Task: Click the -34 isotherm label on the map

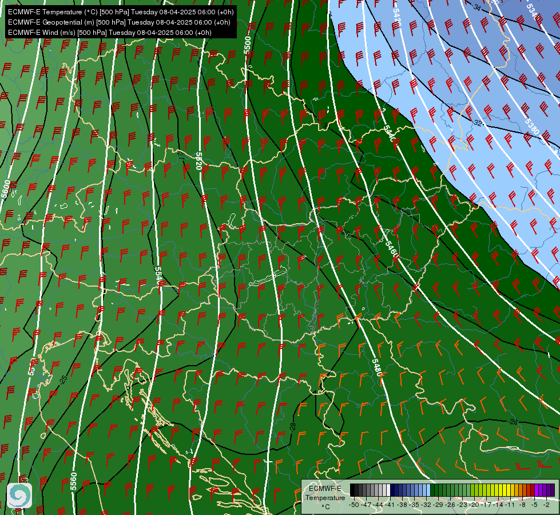Action: 475,6
